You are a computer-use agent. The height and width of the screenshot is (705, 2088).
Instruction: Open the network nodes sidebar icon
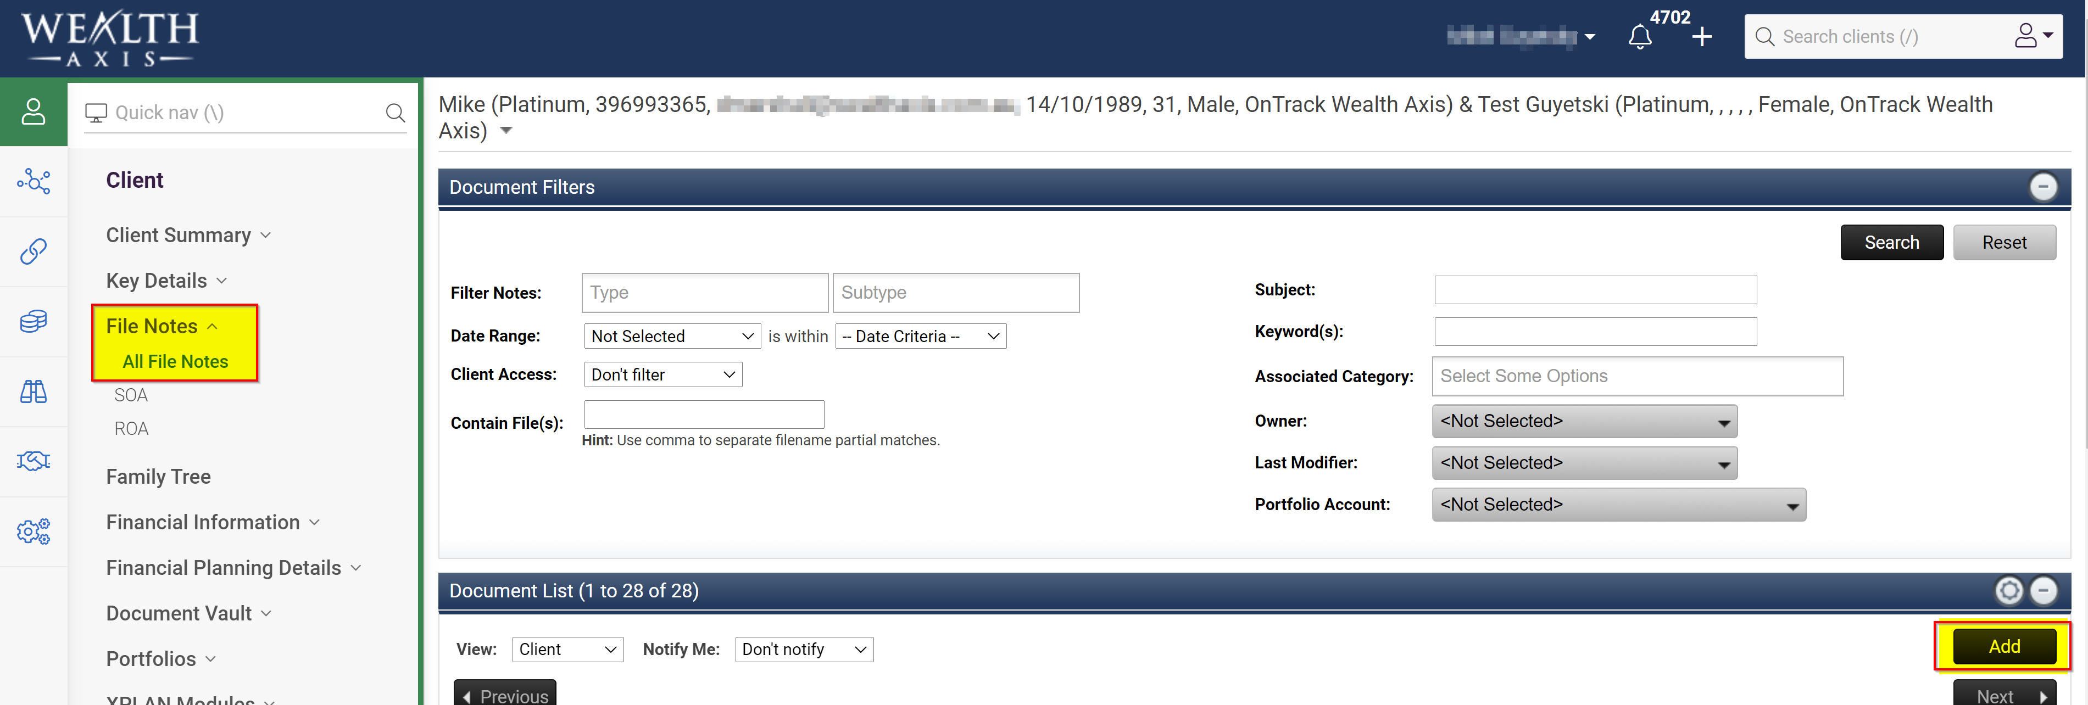pos(33,182)
